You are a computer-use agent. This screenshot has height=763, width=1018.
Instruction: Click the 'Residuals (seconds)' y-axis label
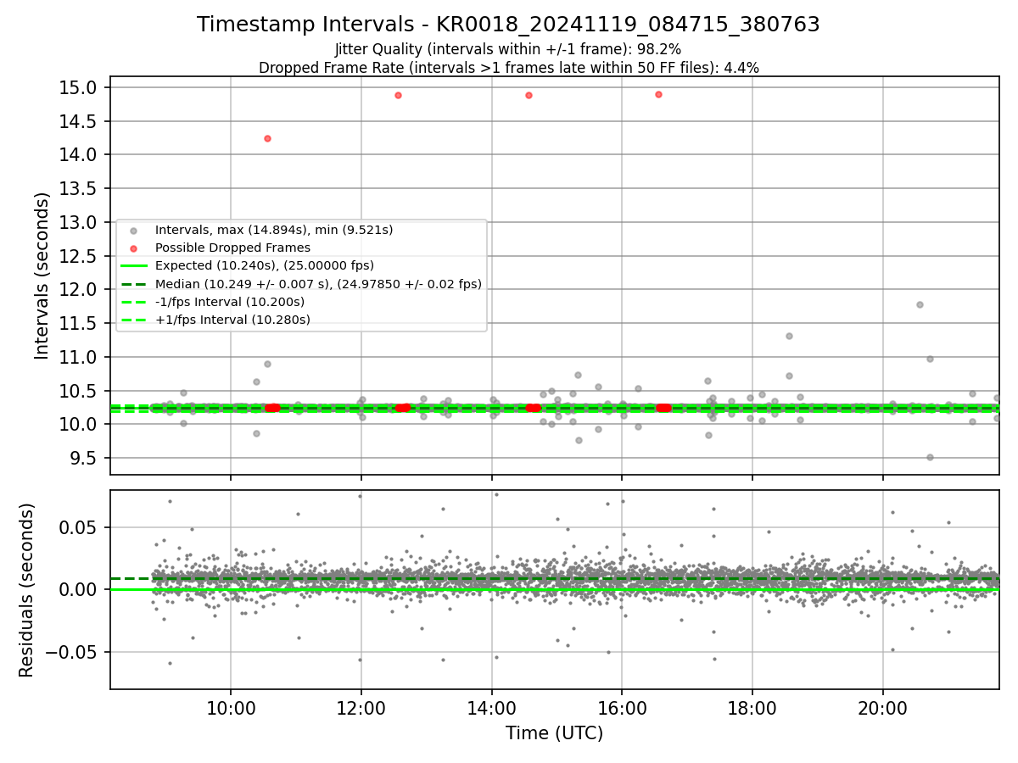pyautogui.click(x=26, y=590)
